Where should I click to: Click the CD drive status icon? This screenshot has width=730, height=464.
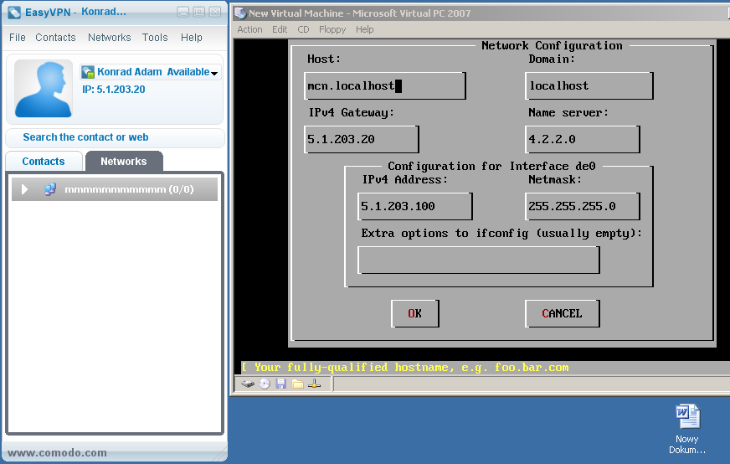(265, 384)
